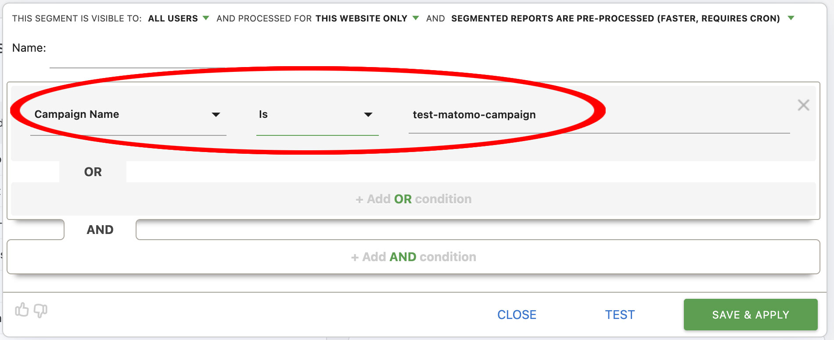Open the Is operator dropdown
Viewport: 834px width, 340px height.
point(317,115)
